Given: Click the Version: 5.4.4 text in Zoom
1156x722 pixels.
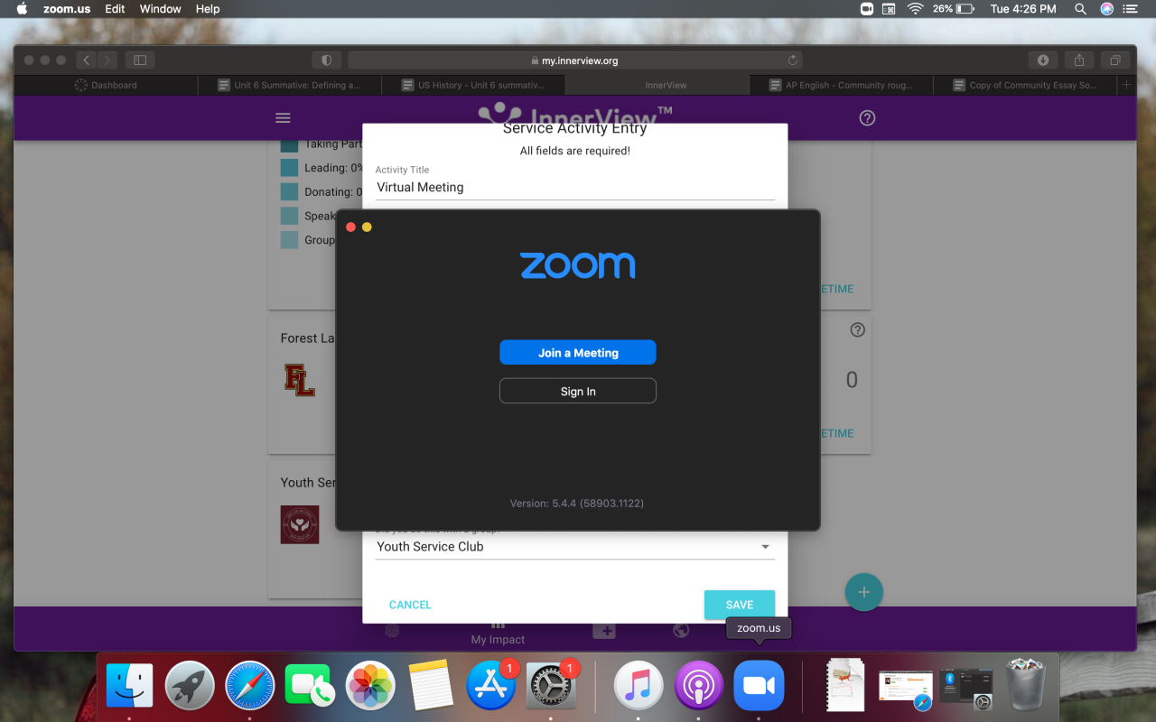Looking at the screenshot, I should pos(577,503).
